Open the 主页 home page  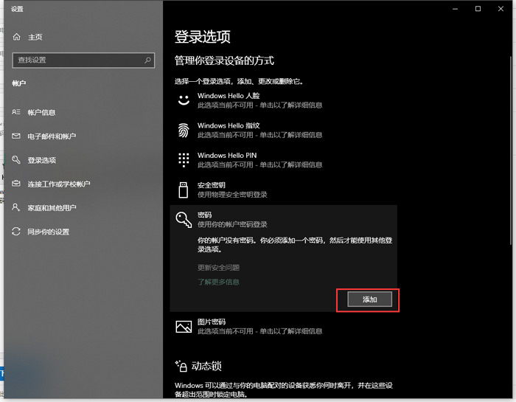click(35, 37)
